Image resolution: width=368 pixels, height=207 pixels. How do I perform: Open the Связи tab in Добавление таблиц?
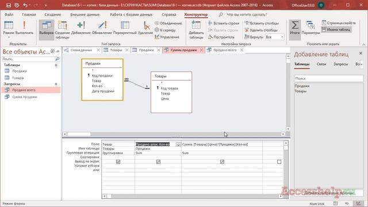(x=321, y=64)
